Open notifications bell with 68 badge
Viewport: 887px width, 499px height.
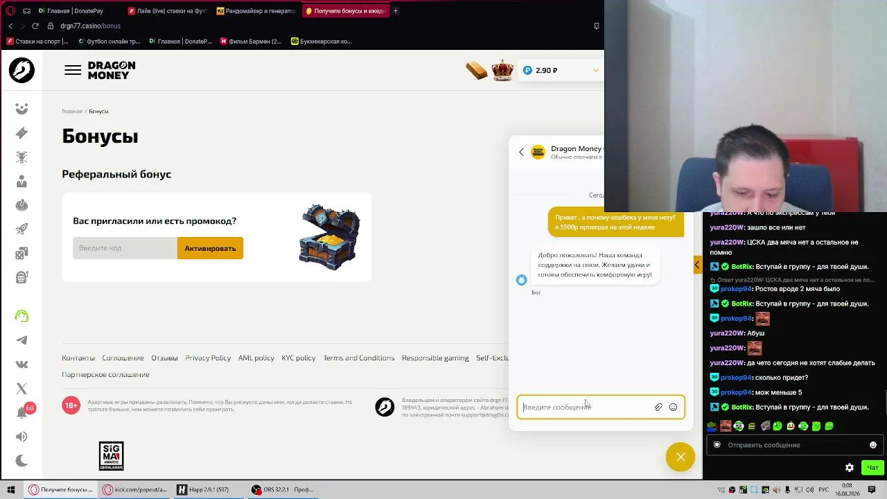(23, 412)
